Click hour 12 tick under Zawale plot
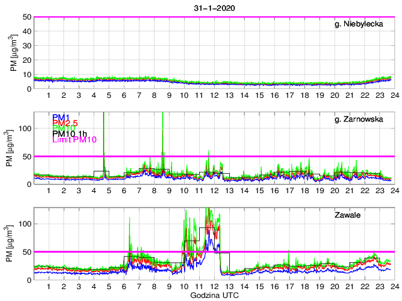The width and height of the screenshot is (402, 301). point(214,287)
